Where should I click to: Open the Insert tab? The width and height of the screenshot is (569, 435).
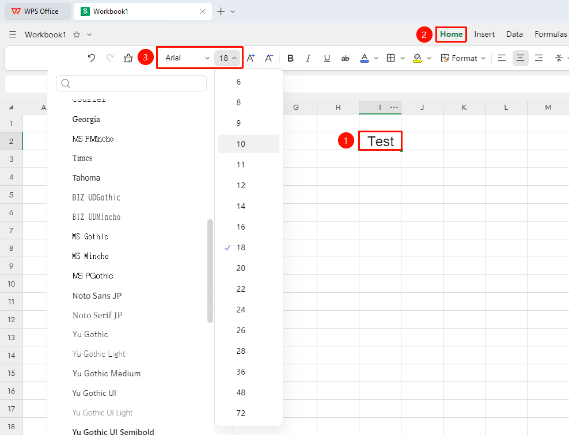tap(484, 34)
